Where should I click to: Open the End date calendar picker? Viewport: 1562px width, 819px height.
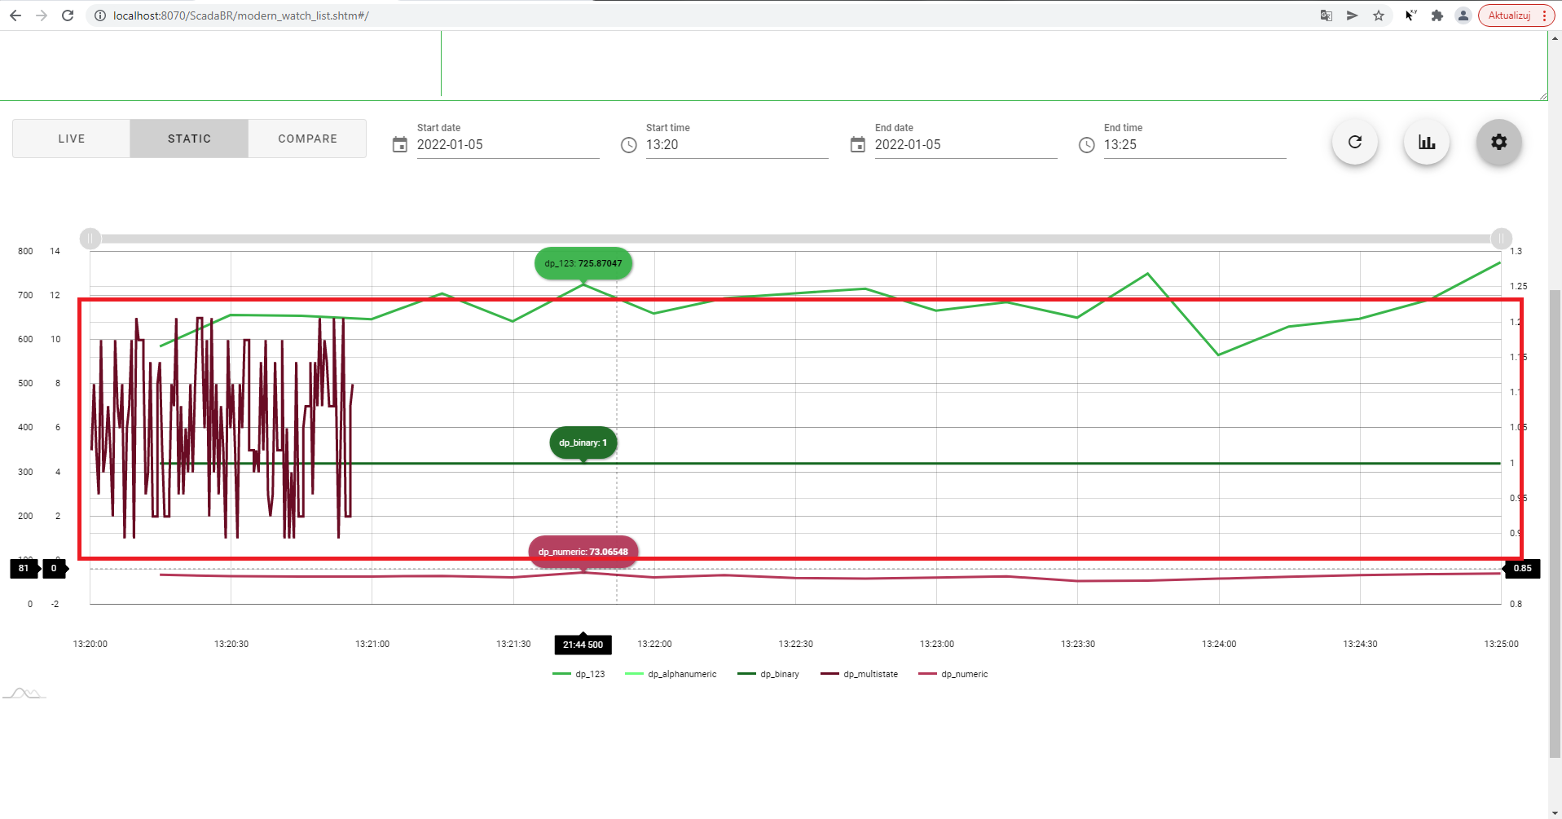click(x=857, y=144)
